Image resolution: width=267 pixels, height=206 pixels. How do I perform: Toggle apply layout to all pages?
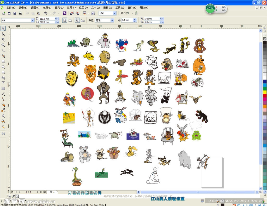(77, 20)
